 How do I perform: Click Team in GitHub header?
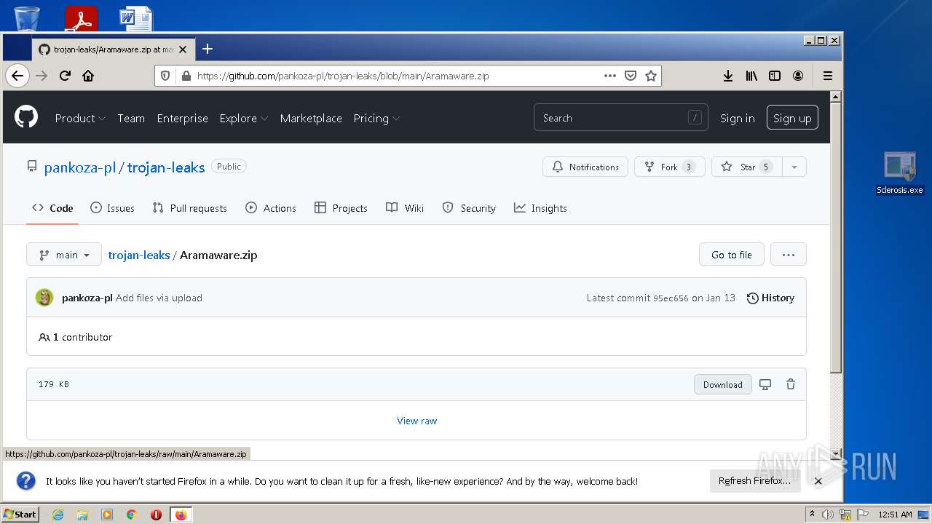(x=131, y=118)
